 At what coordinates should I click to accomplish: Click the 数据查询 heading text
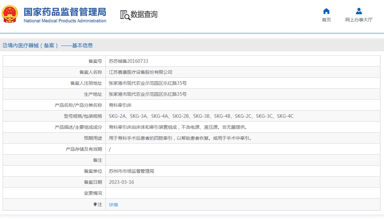[x=144, y=14]
